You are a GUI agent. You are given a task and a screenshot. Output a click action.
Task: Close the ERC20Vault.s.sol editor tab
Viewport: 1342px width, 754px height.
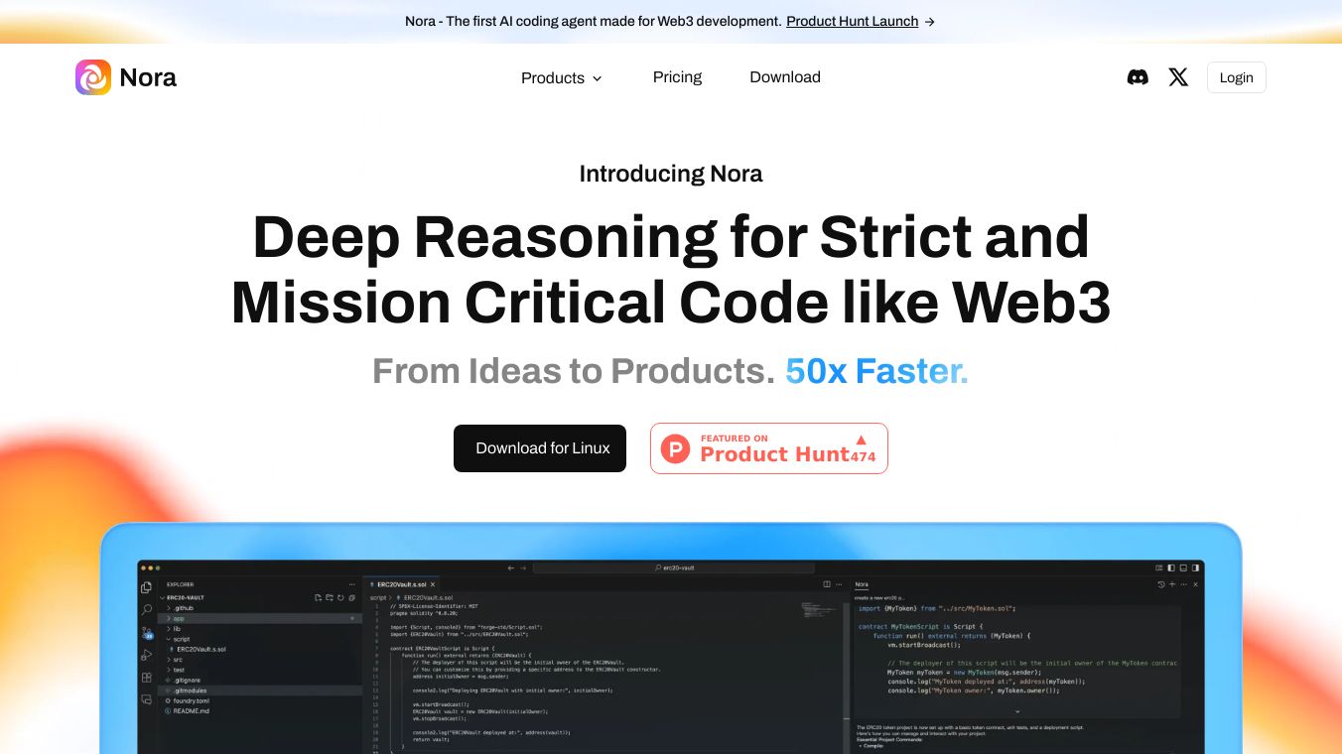pyautogui.click(x=435, y=584)
